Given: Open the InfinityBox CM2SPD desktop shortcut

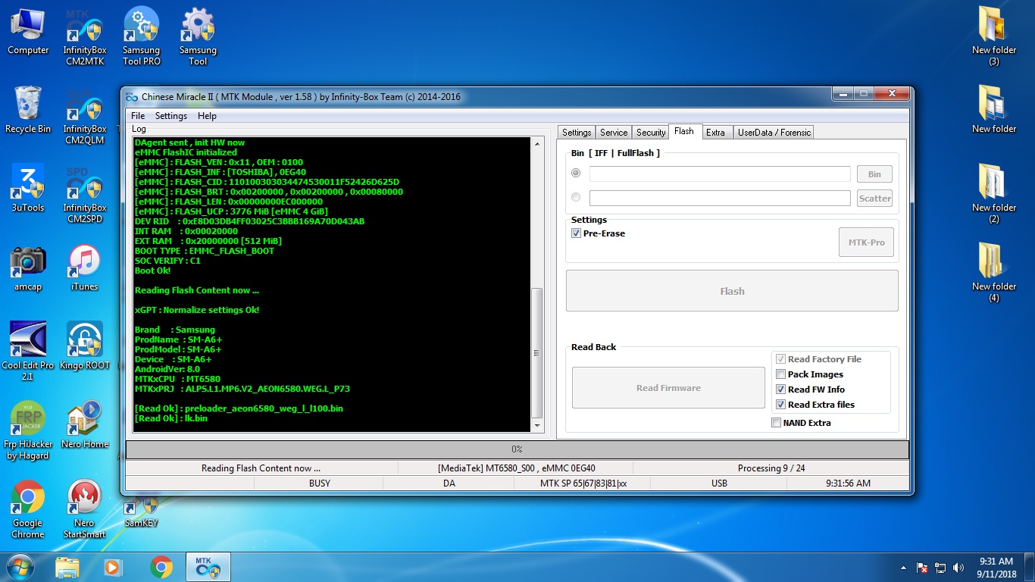Looking at the screenshot, I should coord(84,194).
